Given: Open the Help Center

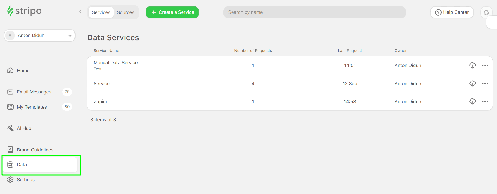Looking at the screenshot, I should (x=452, y=12).
